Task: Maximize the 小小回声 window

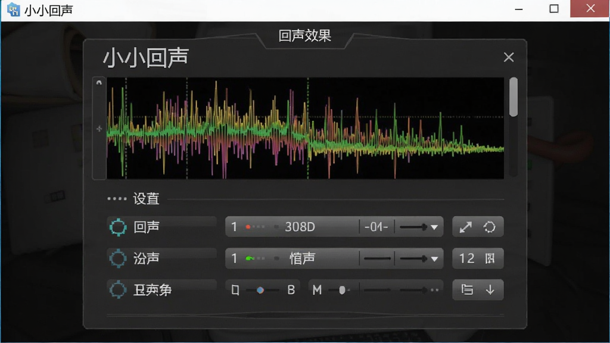Action: [x=554, y=9]
